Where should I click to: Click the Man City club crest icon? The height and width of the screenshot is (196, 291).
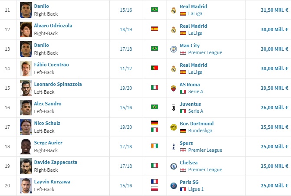click(x=173, y=49)
